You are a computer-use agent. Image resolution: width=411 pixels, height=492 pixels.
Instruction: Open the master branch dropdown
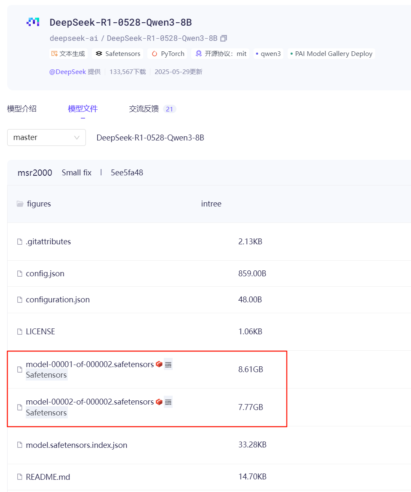pos(46,138)
